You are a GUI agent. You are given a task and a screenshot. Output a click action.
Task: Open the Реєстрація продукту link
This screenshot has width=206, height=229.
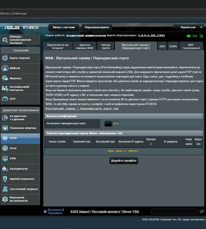pyautogui.click(x=106, y=211)
